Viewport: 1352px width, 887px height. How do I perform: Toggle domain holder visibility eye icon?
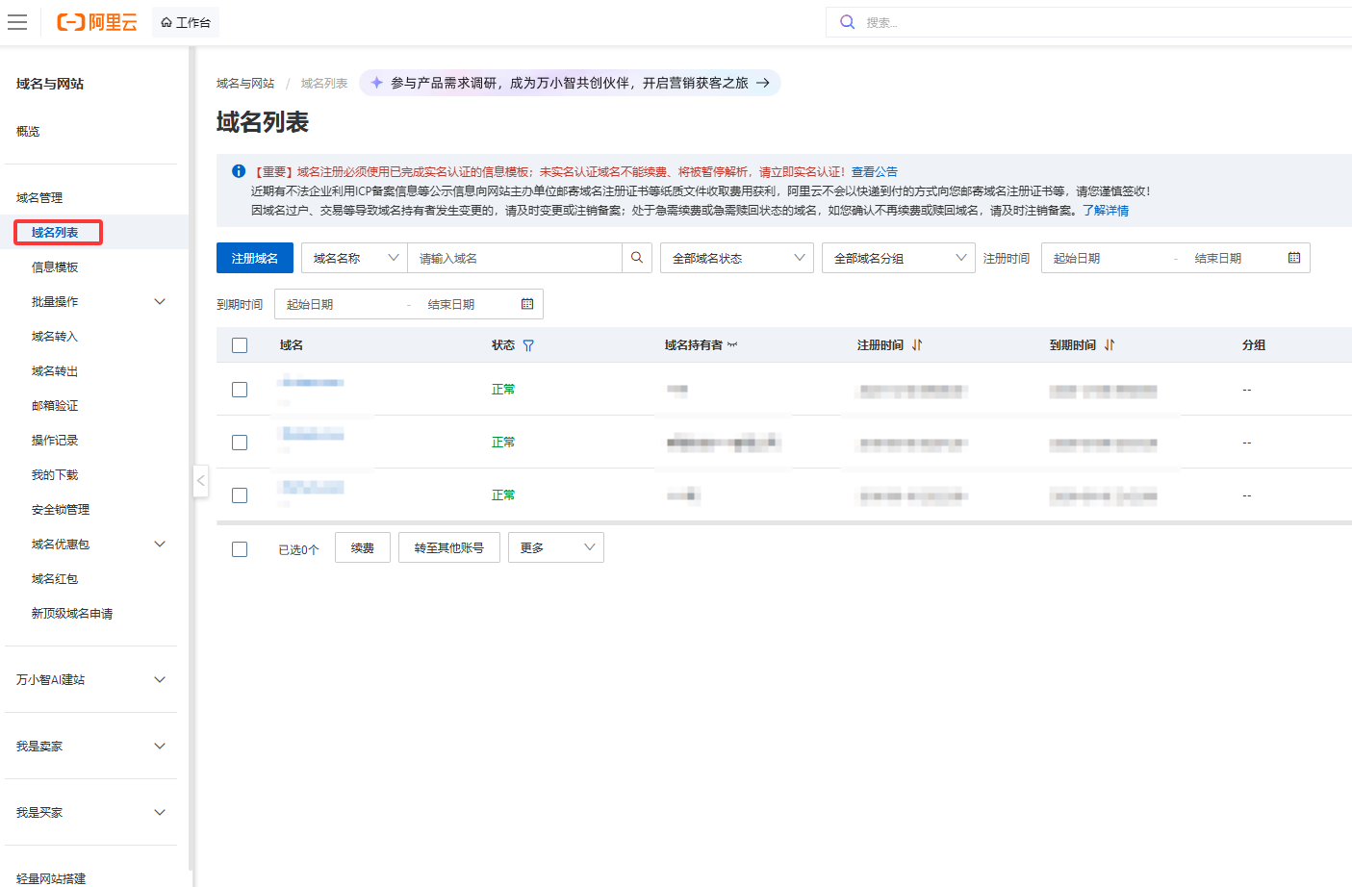point(732,345)
